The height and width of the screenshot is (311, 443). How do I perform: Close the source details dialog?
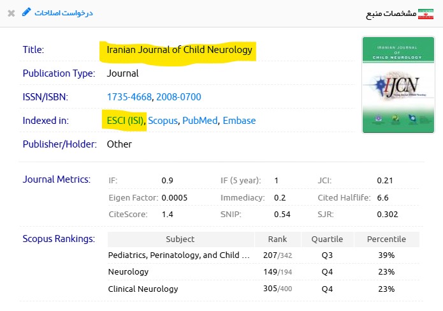11,13
